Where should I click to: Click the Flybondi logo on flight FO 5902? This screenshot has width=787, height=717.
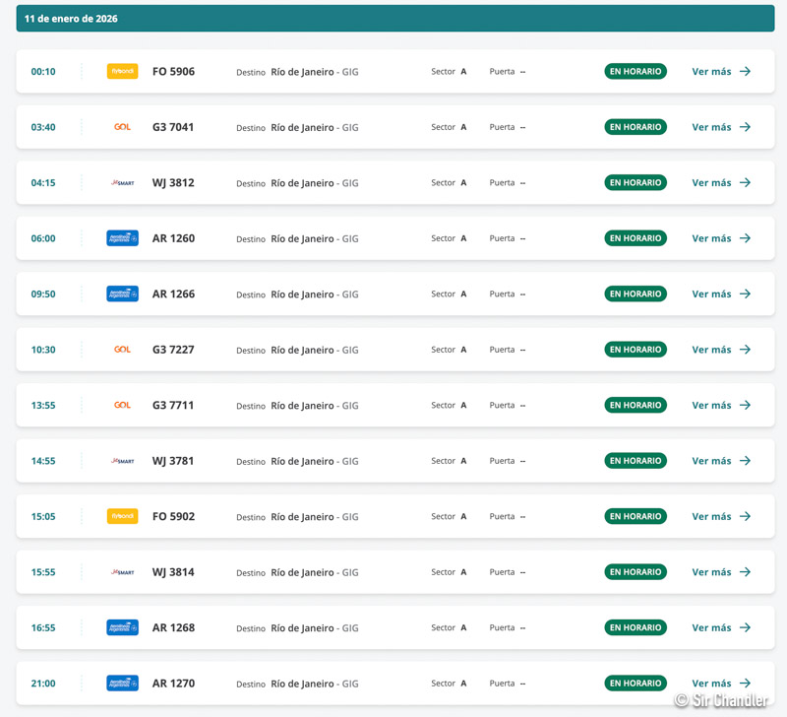[x=122, y=517]
